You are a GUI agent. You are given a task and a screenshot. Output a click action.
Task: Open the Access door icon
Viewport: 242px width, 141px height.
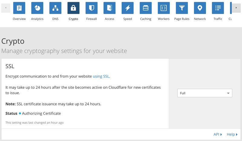coord(110,8)
